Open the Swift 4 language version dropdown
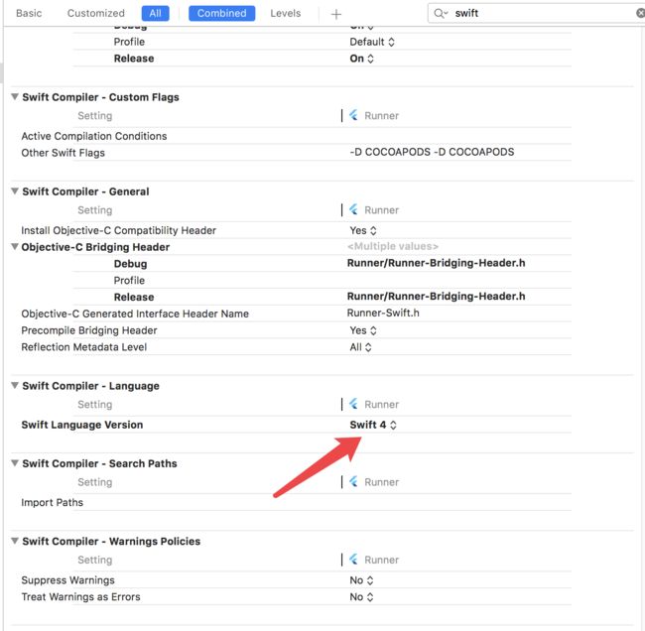 click(x=373, y=425)
